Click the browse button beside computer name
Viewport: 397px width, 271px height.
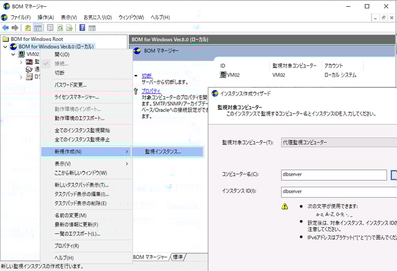394,175
